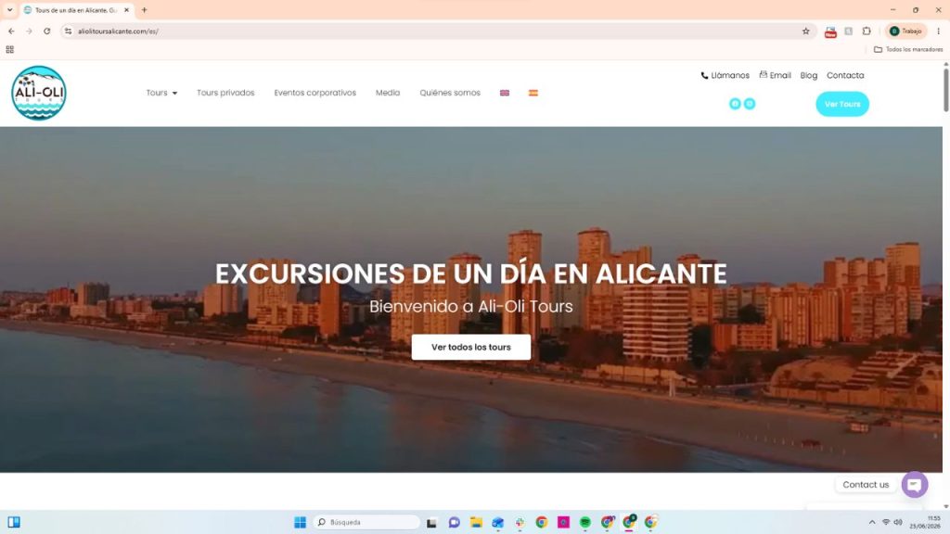The height and width of the screenshot is (534, 950).
Task: Open Quiénes somos page
Action: [x=450, y=93]
